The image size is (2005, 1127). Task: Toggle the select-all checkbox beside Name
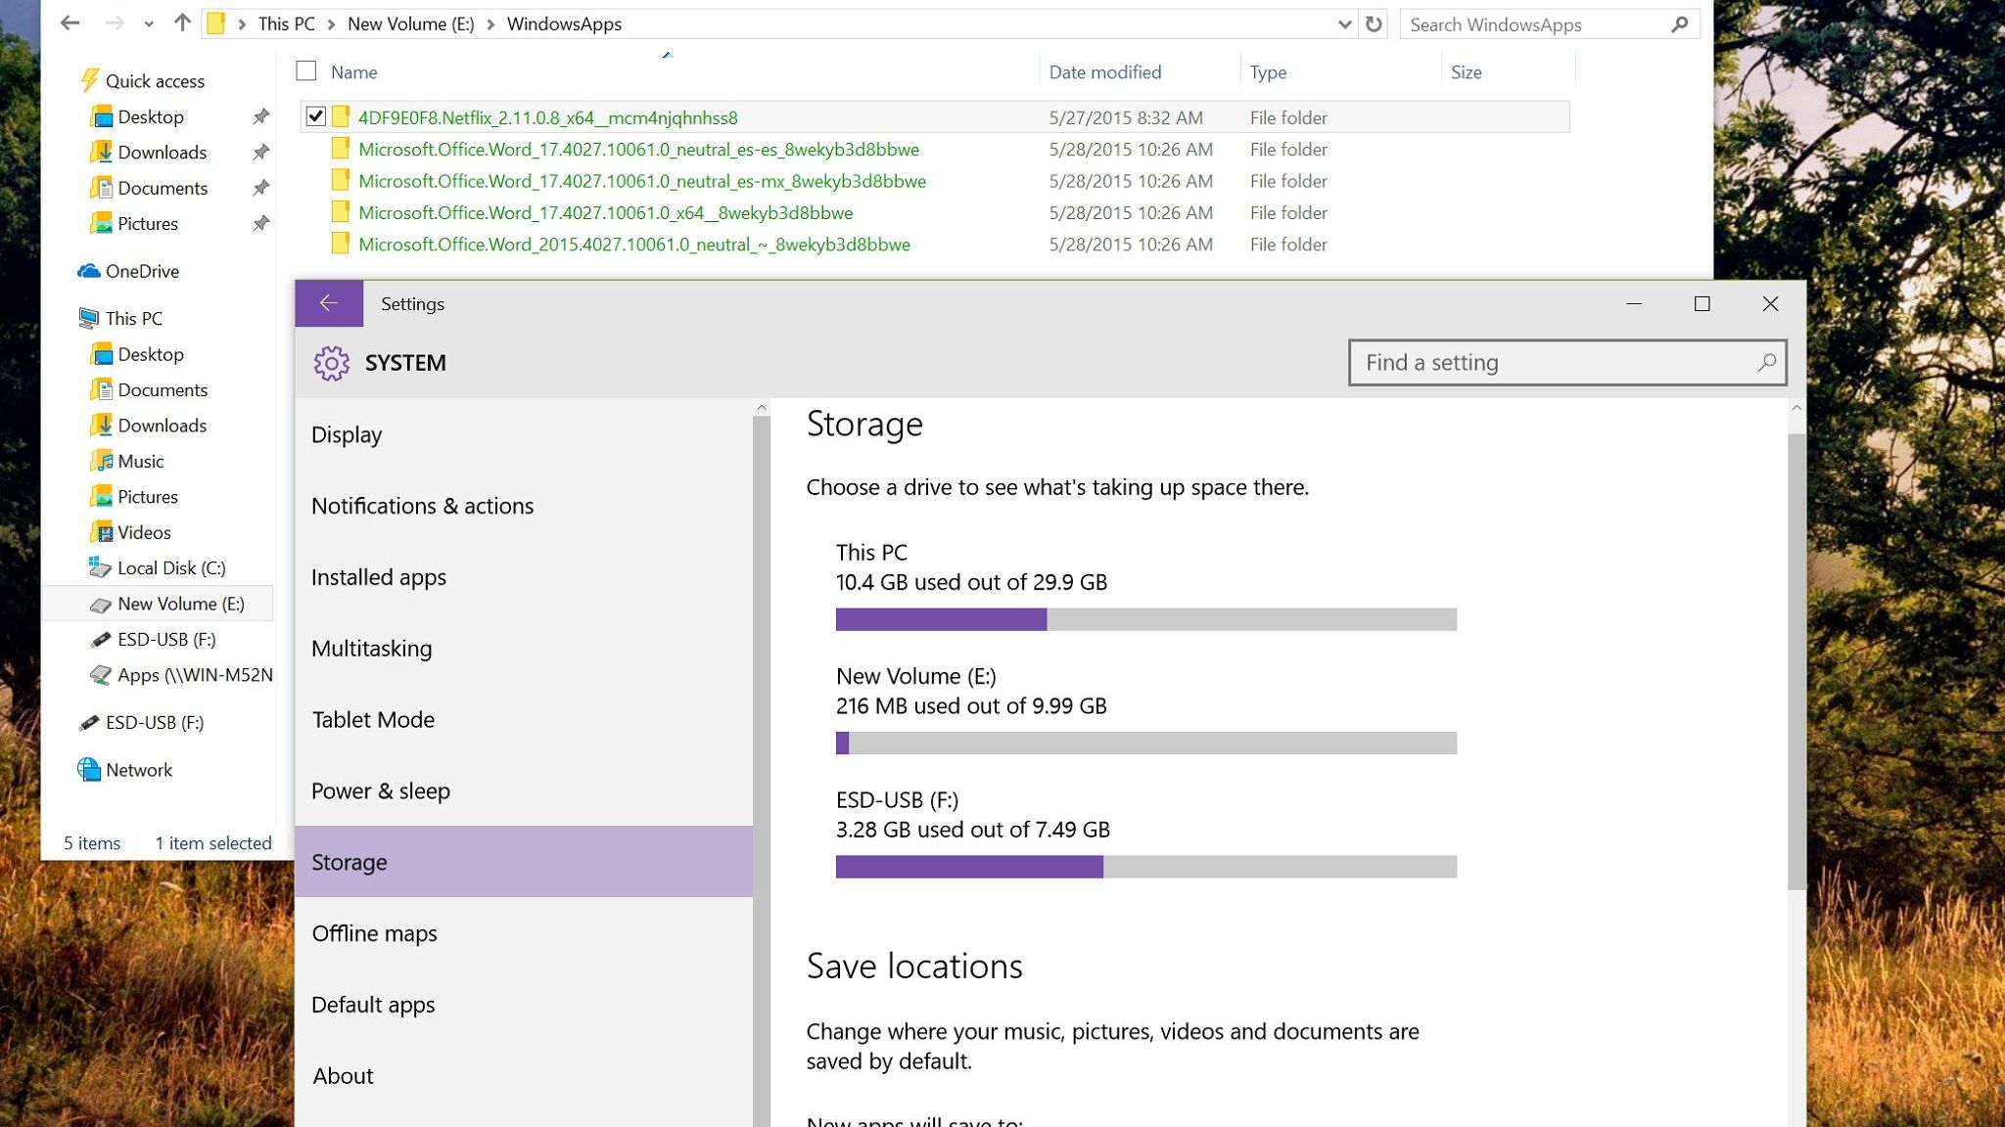[x=306, y=71]
